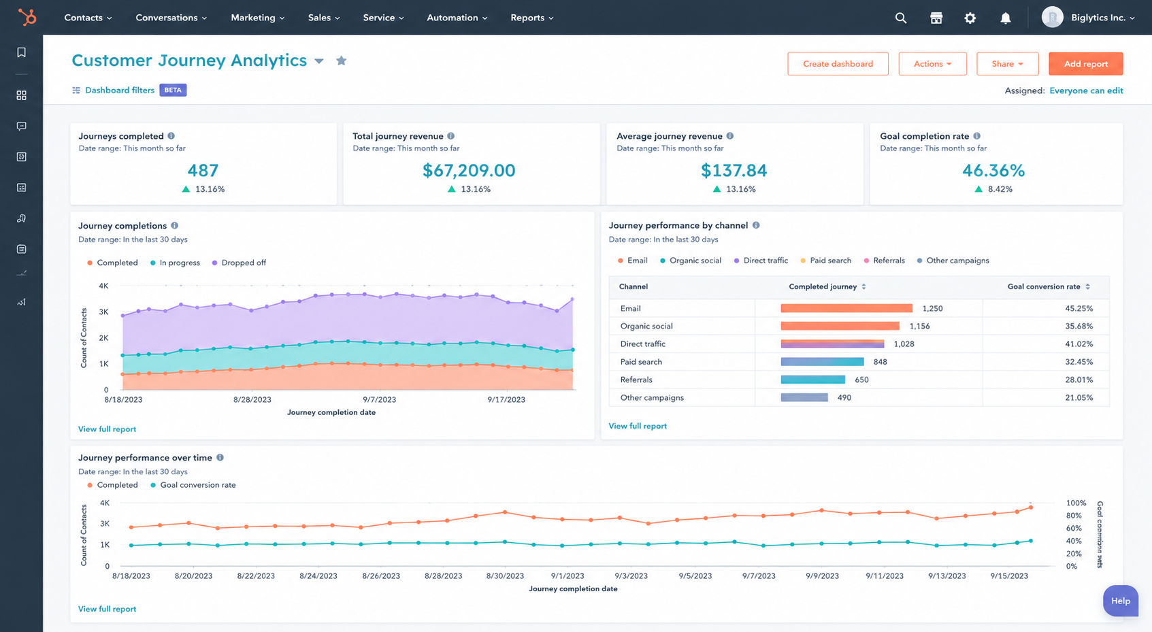Open the sidebar conversations chat icon
The height and width of the screenshot is (632, 1152).
click(x=22, y=126)
